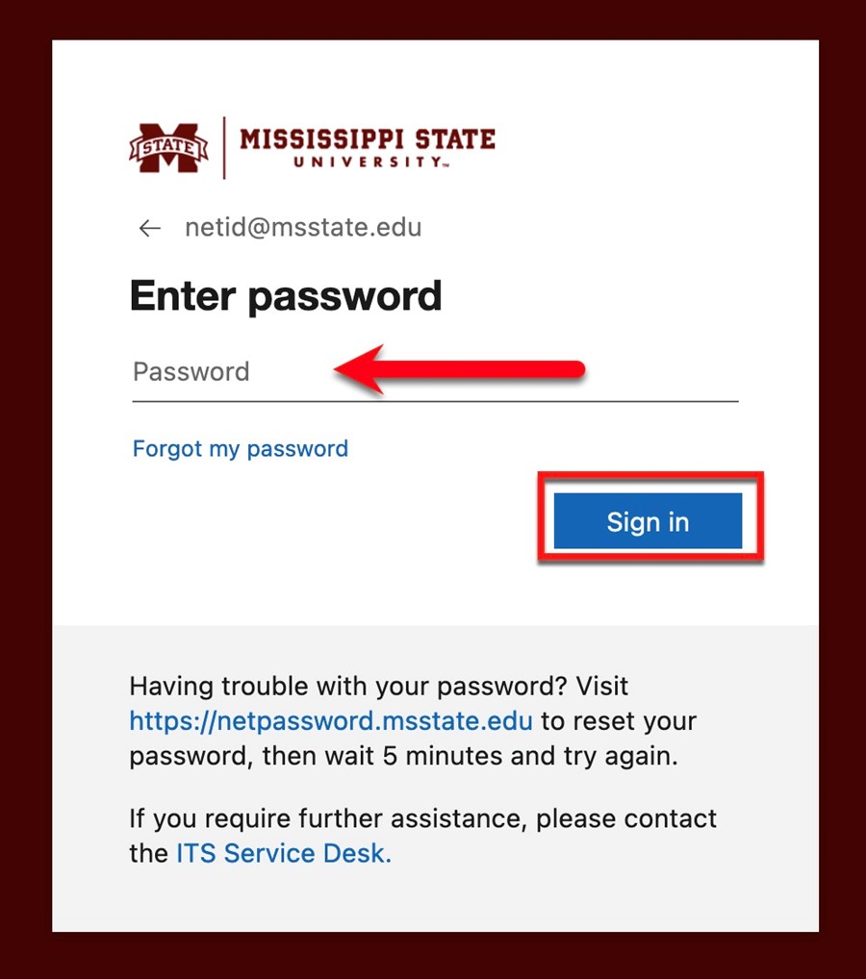This screenshot has height=979, width=866.
Task: Open the netpassword.msstate.edu reset link
Action: [x=331, y=721]
